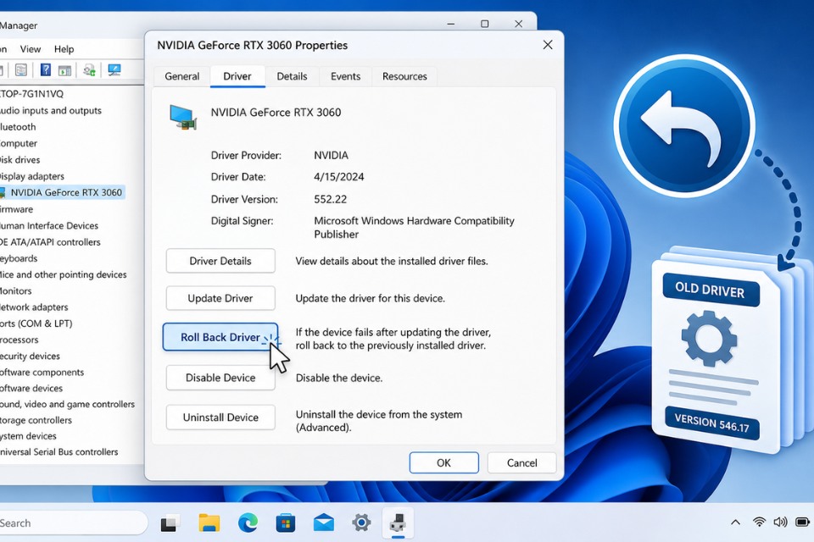Click the Uninstall Device button
Viewport: 814px width, 542px height.
220,418
